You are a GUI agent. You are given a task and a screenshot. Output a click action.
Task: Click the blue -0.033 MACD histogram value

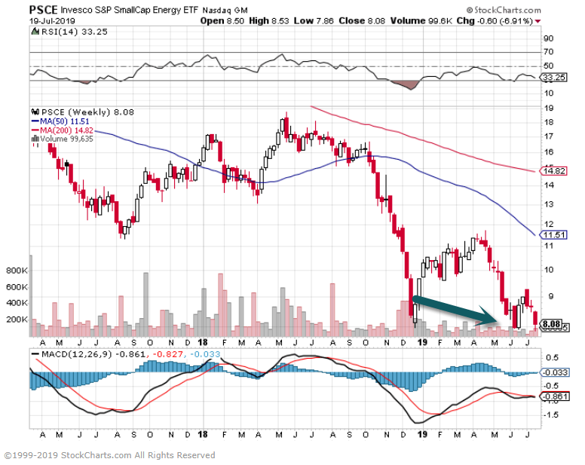(205, 354)
